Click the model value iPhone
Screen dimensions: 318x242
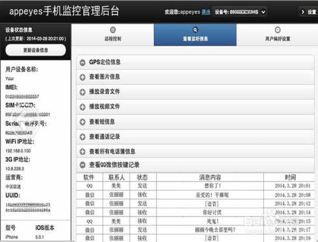[11, 237]
